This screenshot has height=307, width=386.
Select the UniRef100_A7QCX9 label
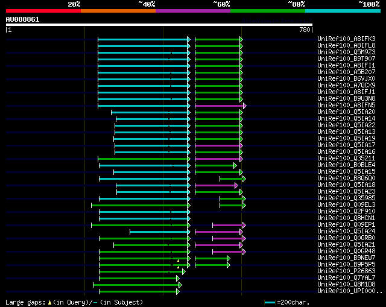click(x=346, y=86)
